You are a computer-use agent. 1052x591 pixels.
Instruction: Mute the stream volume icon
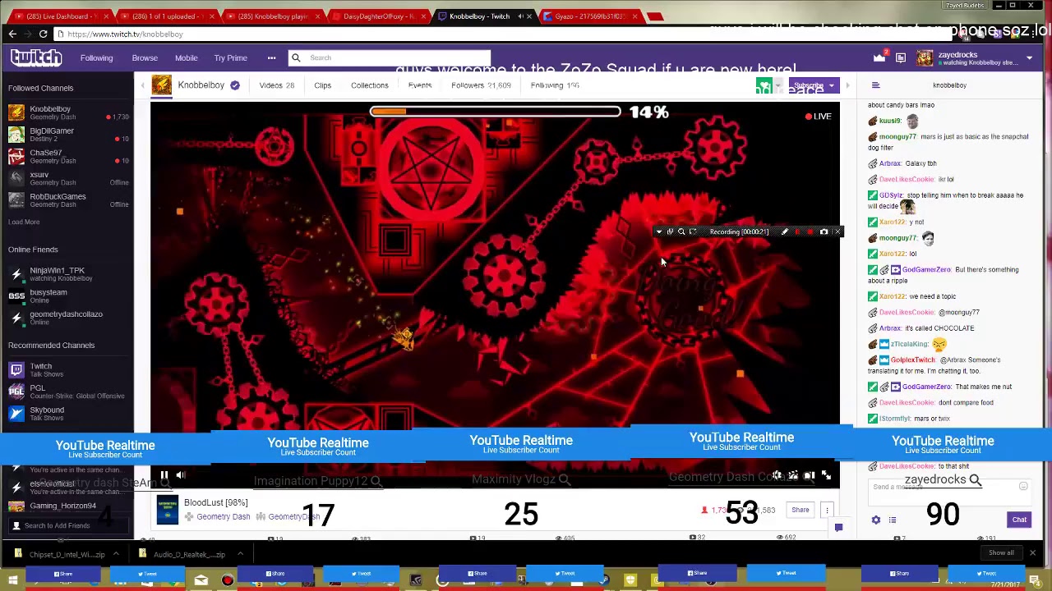[180, 474]
